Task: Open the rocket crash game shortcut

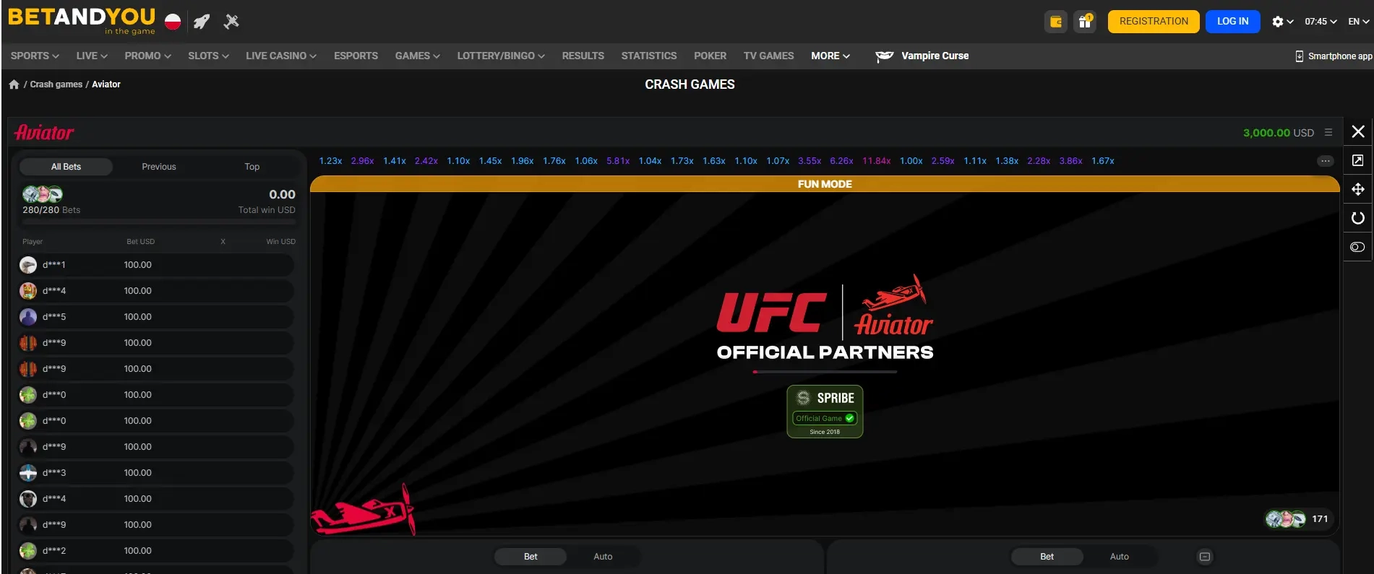Action: pyautogui.click(x=202, y=22)
